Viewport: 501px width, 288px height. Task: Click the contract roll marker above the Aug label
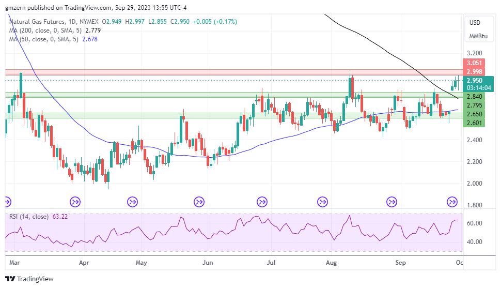coord(322,202)
